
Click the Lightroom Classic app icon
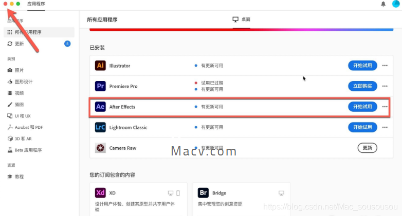point(100,127)
